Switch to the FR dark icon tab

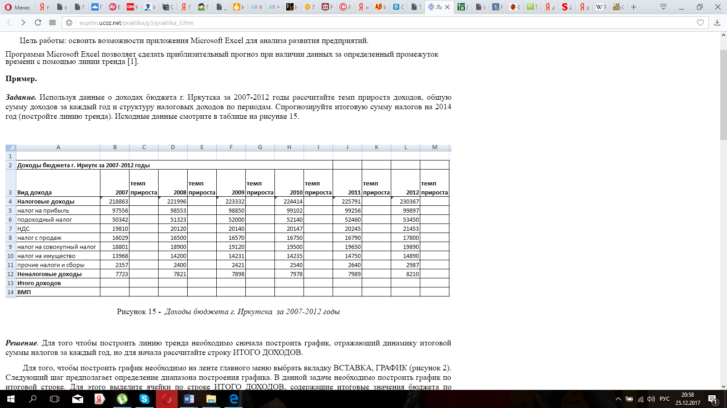tap(291, 7)
